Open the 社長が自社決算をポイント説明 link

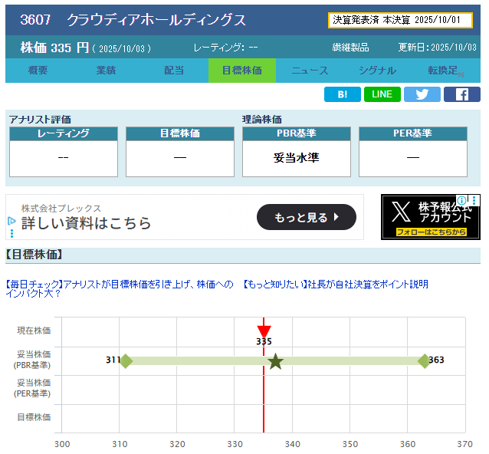(336, 284)
